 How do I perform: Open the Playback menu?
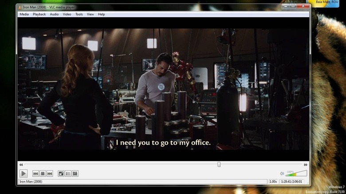pyautogui.click(x=39, y=14)
